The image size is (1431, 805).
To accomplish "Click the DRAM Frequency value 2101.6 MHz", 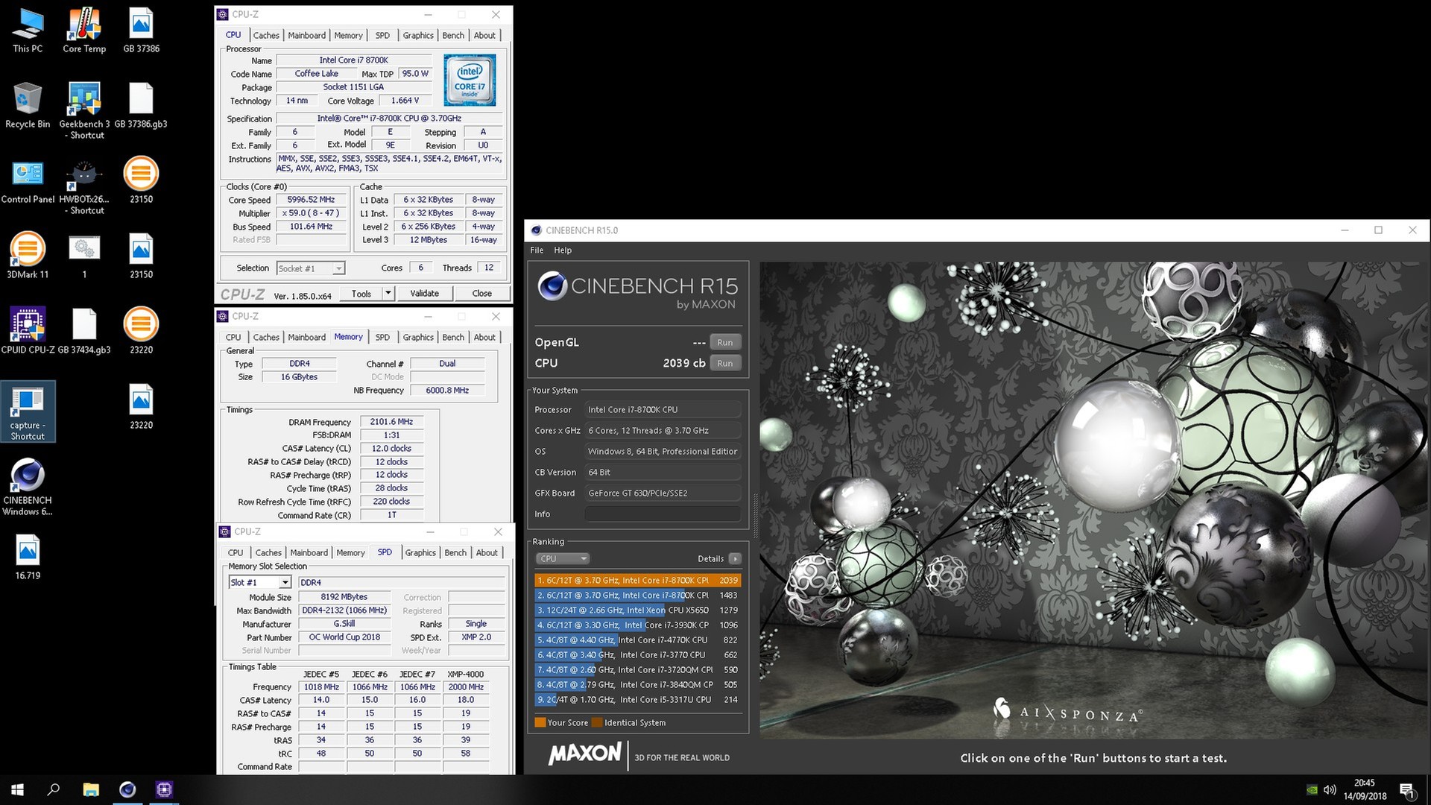I will pos(391,422).
